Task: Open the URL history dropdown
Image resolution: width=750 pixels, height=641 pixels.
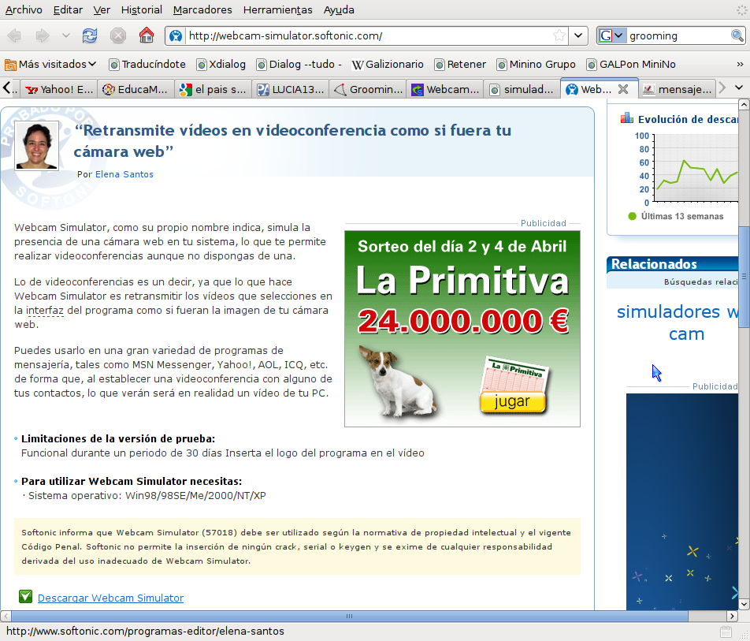Action: tap(578, 36)
